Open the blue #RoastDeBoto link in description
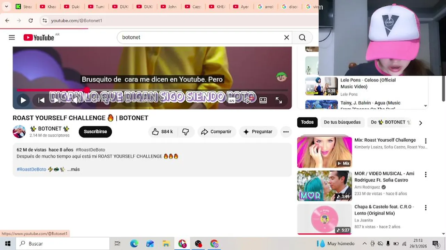Image resolution: width=446 pixels, height=250 pixels. pos(31,169)
